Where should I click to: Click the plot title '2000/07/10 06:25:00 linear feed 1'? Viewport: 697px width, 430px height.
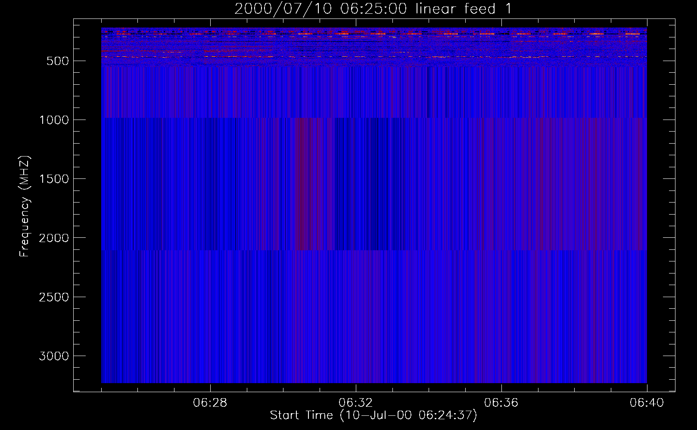point(373,9)
